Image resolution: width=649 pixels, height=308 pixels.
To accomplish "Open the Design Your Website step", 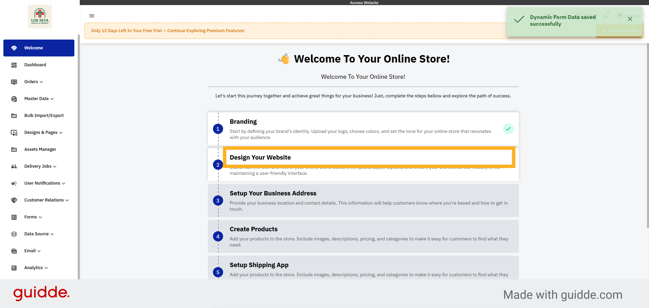I will click(x=368, y=157).
